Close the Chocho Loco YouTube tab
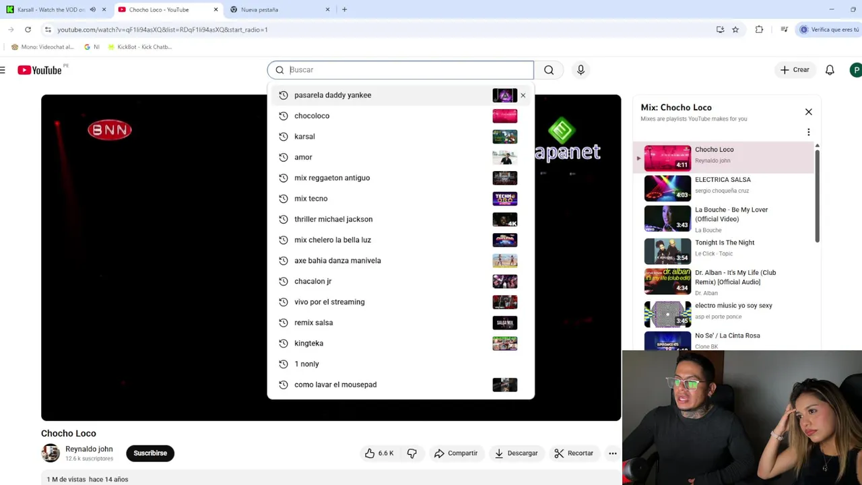This screenshot has width=862, height=485. 215,9
